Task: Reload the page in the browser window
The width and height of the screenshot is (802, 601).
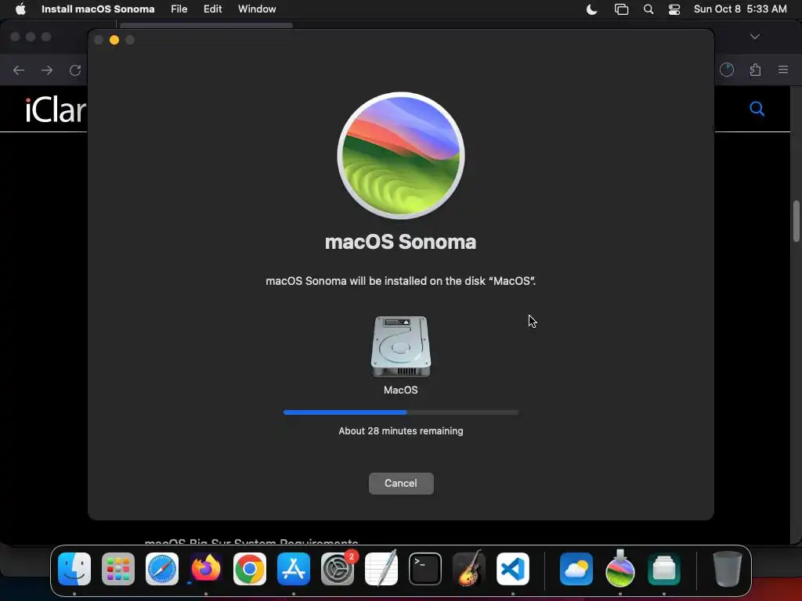Action: (x=75, y=70)
